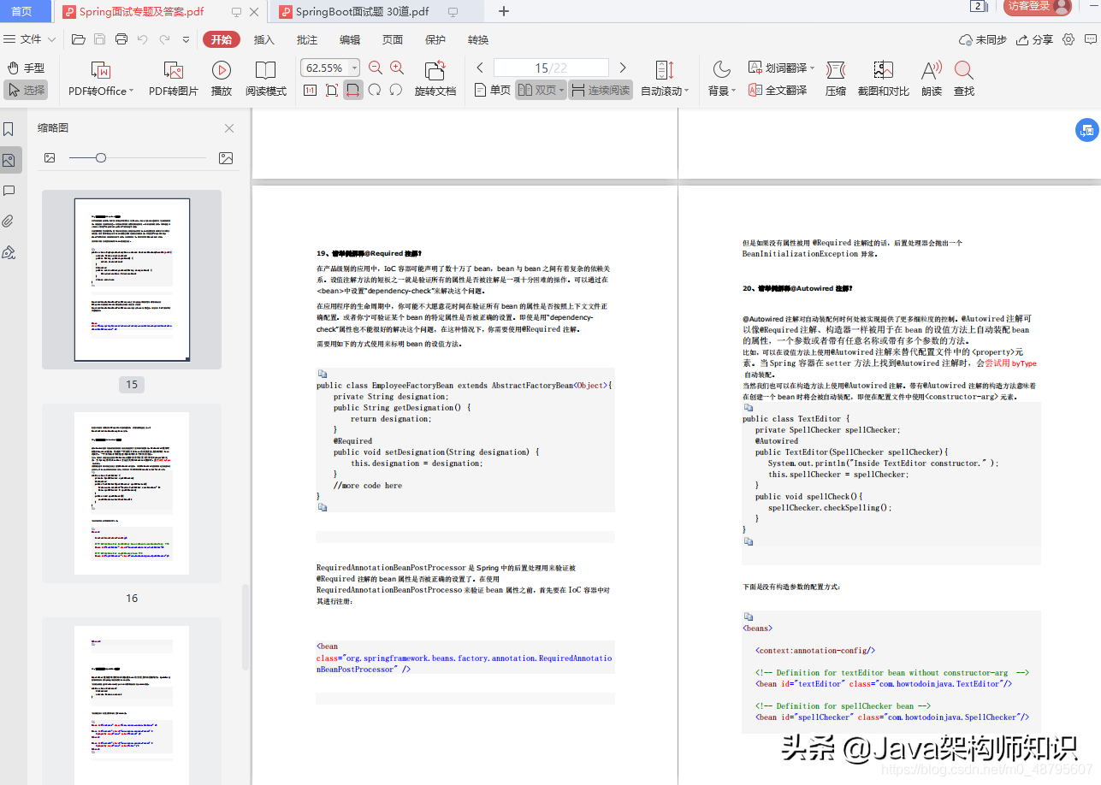
Task: Go to previous page arrow
Action: coord(480,68)
